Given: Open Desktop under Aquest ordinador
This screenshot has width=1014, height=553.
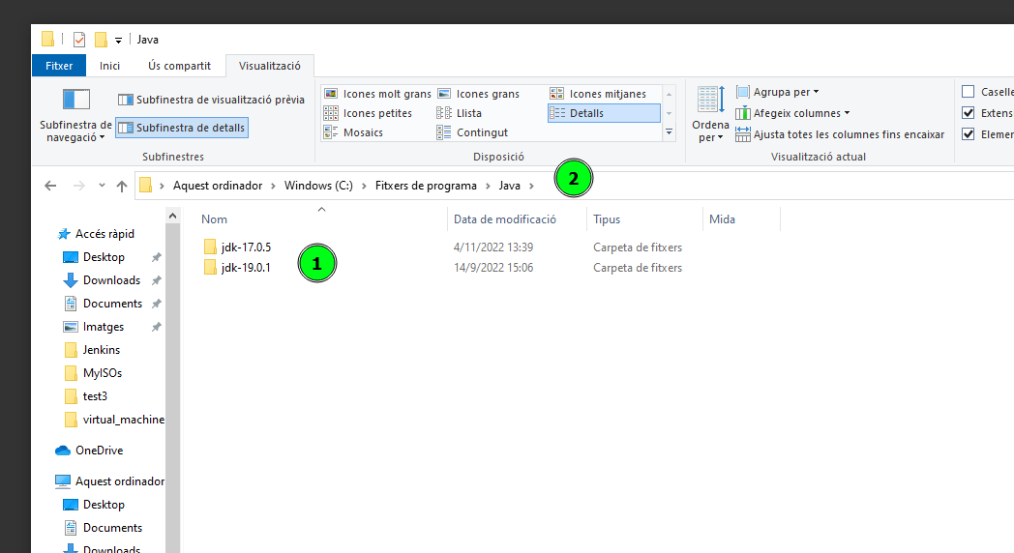Looking at the screenshot, I should (94, 505).
